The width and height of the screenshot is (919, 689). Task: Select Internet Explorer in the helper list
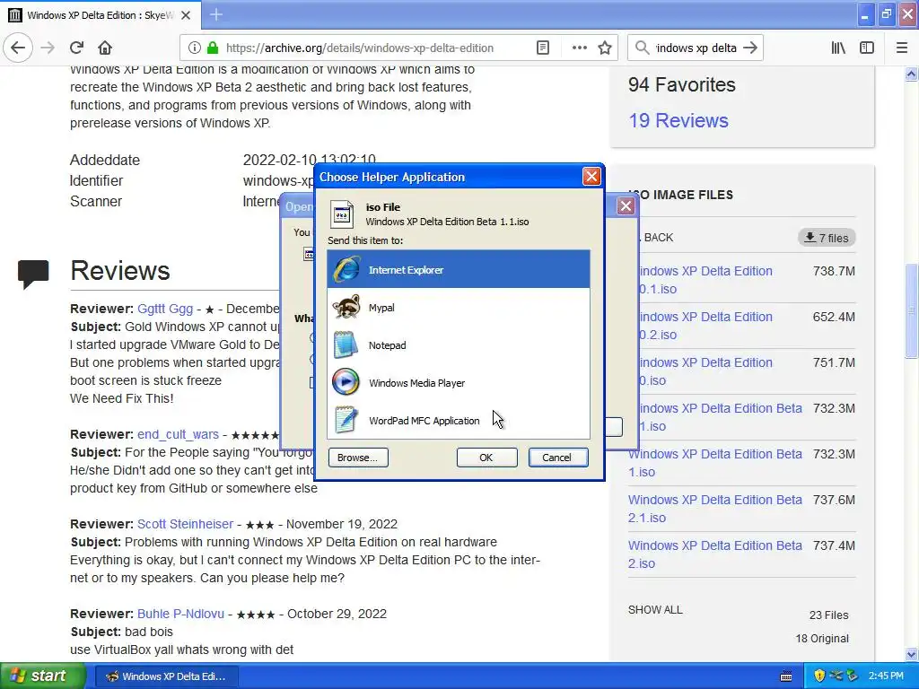coord(459,269)
